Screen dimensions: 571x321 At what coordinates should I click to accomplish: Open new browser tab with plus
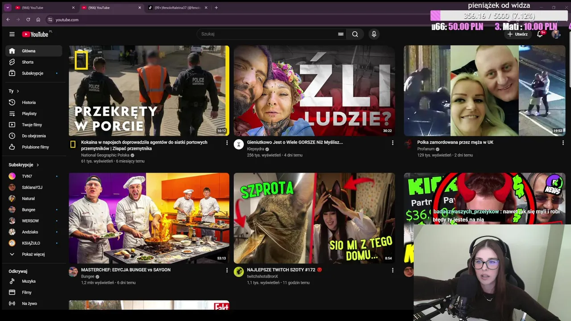(x=216, y=8)
